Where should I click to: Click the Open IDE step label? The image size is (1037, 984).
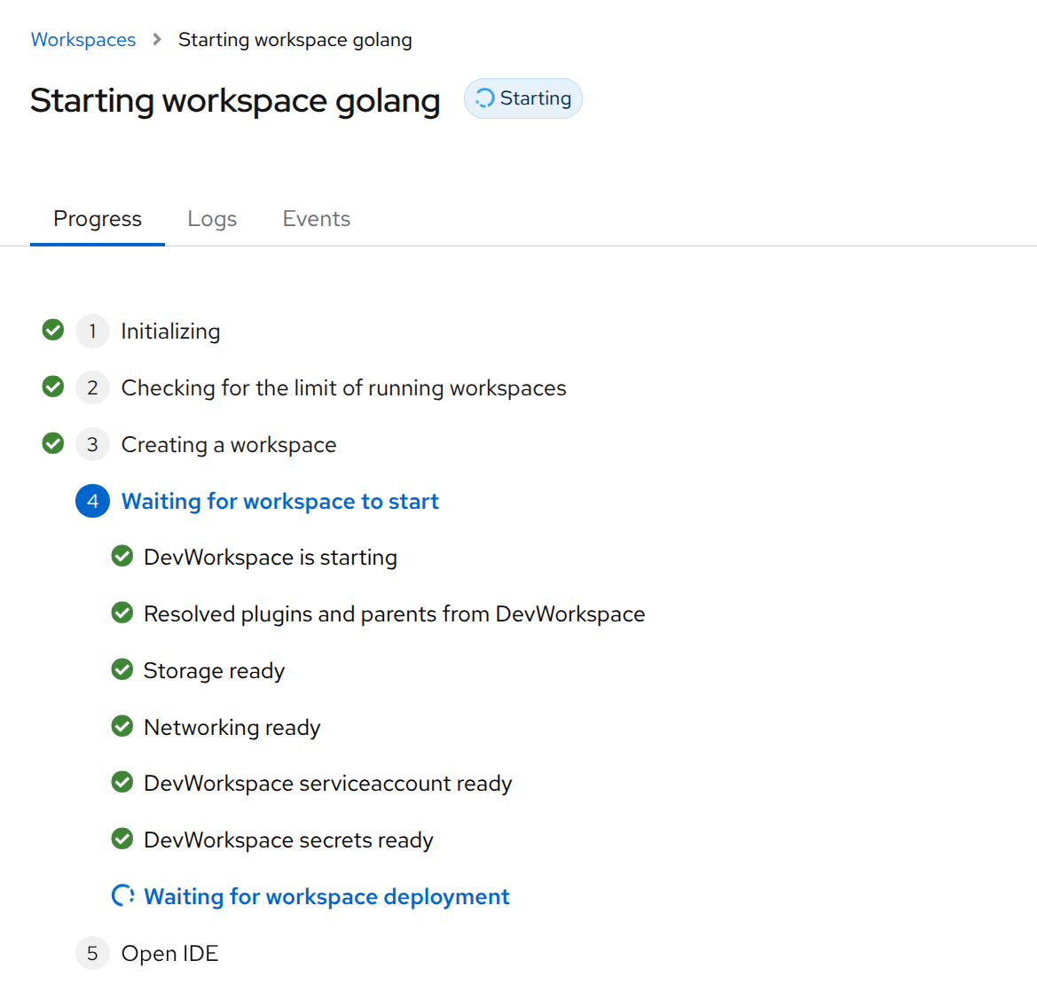click(x=169, y=953)
